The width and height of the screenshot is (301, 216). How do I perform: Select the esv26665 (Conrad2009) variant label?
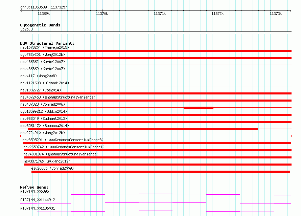52,168
